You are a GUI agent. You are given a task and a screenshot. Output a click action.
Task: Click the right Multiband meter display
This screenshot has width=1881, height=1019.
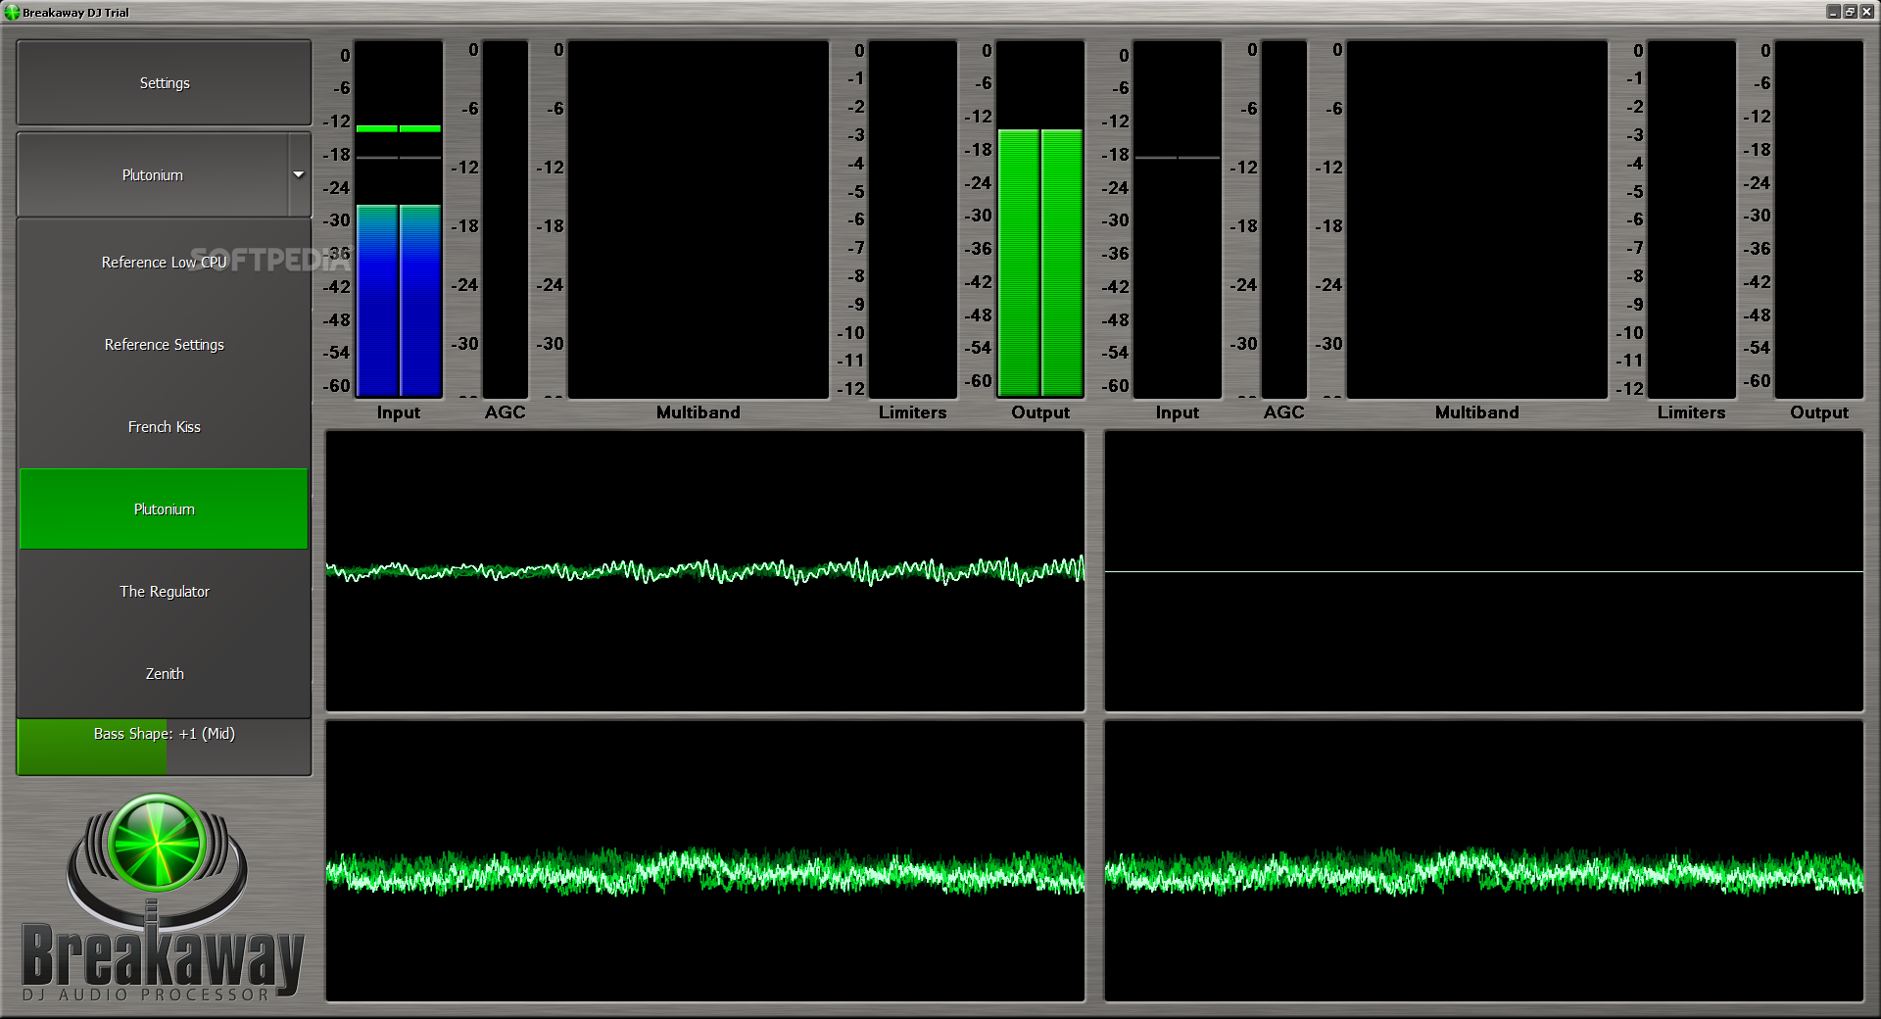point(1477,219)
